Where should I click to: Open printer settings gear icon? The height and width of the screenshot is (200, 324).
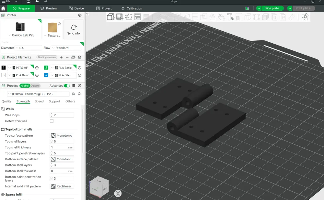click(80, 15)
